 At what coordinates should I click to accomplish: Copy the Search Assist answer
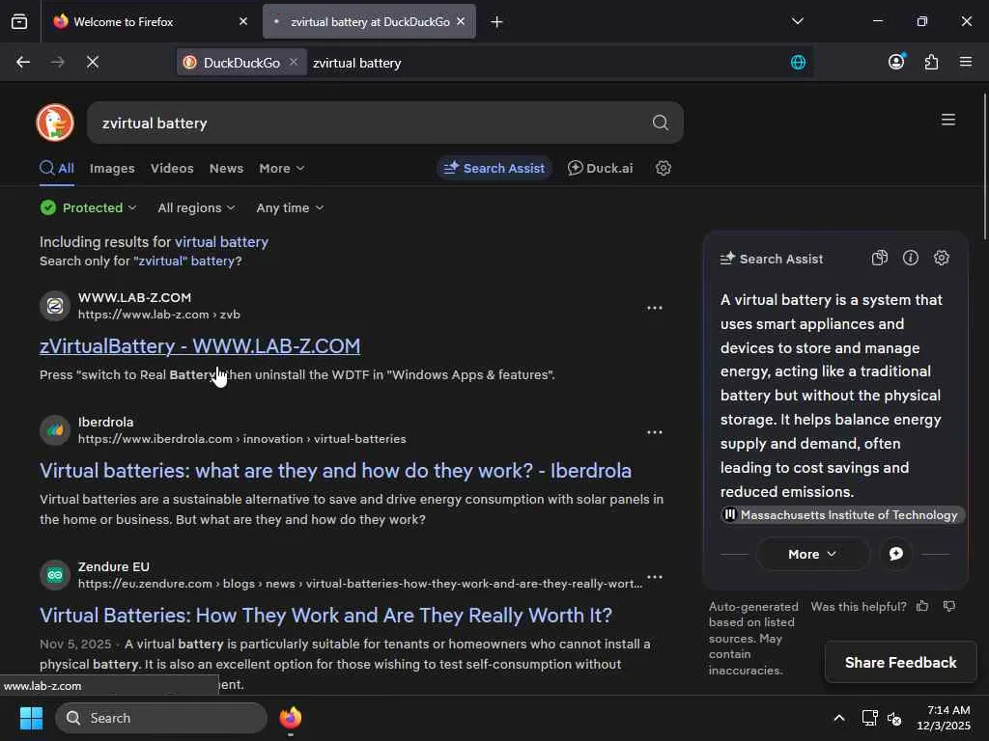click(879, 259)
